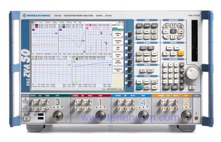Toggle the Frequency Info on-screen softkey
The height and width of the screenshot is (142, 221).
(x=118, y=70)
